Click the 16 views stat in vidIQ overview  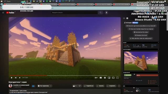click(x=145, y=46)
